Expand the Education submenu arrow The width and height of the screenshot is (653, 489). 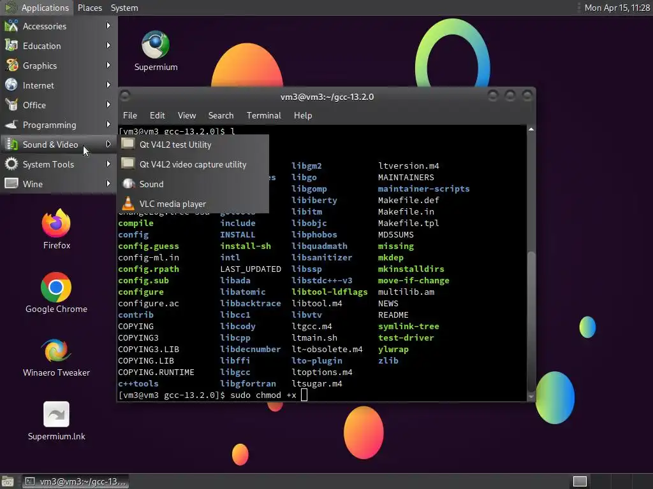[x=108, y=45]
